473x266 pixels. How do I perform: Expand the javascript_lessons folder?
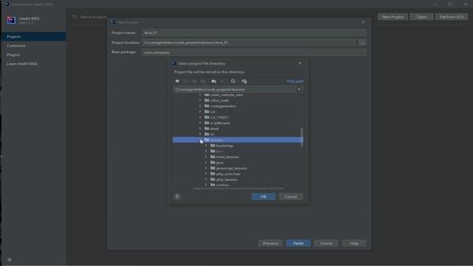click(206, 168)
